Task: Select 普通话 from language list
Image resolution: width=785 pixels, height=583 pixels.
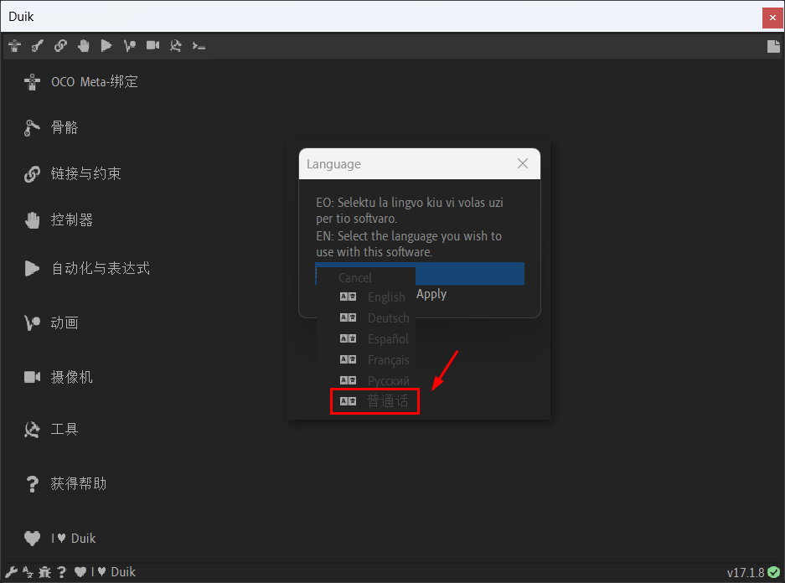Action: pyautogui.click(x=374, y=401)
